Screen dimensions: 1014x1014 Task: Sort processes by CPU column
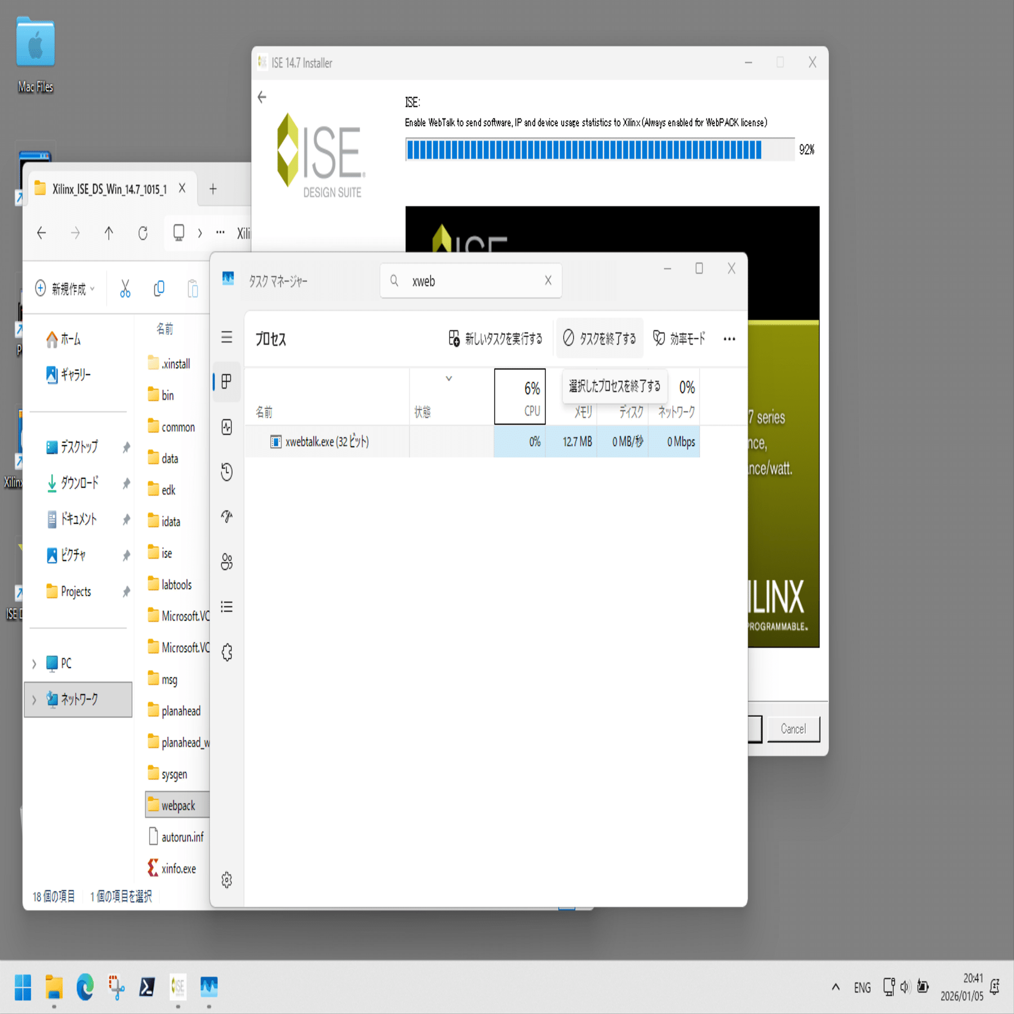(x=520, y=397)
